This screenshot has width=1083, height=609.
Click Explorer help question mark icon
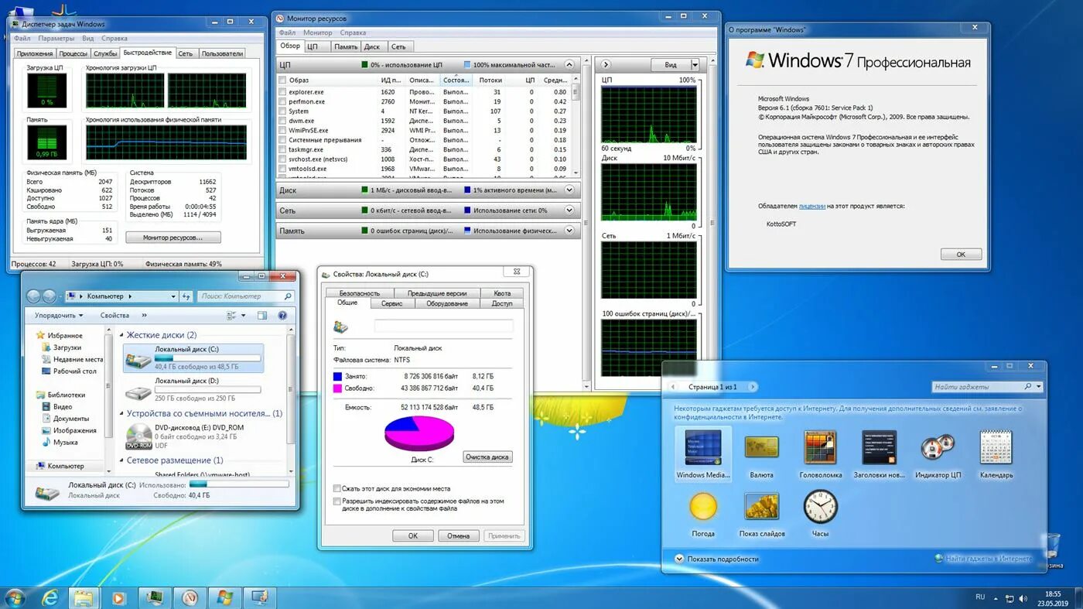[x=282, y=316]
